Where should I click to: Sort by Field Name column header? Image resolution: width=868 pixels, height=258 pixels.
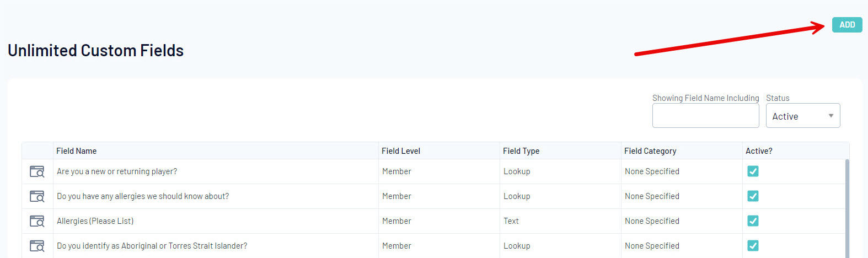[x=77, y=151]
